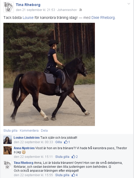Viewport: 134px width, 178px height.
Task: Click the smiley emoji in Anna's comment
Action: (x=24, y=152)
